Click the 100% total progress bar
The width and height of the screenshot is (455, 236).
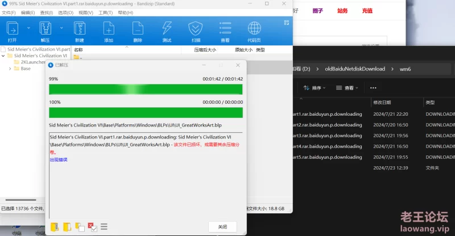click(x=146, y=113)
